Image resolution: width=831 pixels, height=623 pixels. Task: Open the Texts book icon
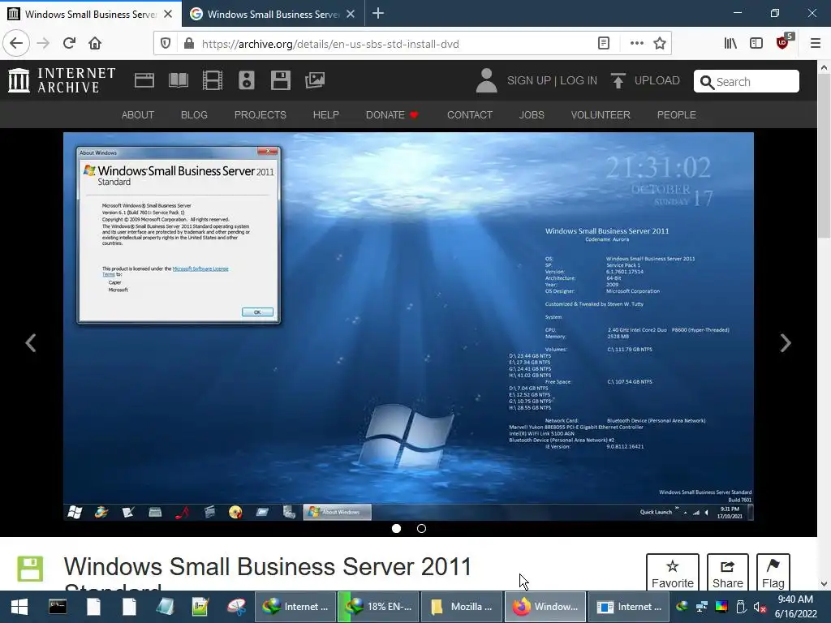click(x=178, y=80)
